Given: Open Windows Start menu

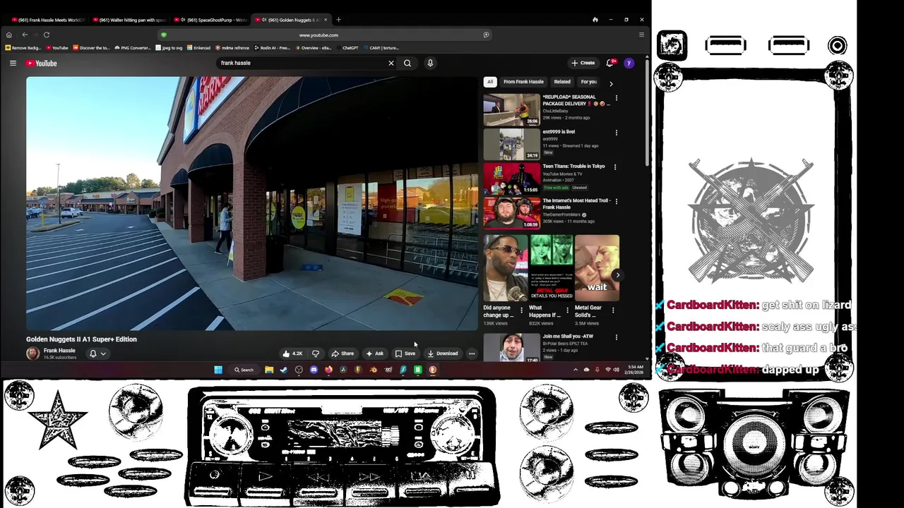Looking at the screenshot, I should pyautogui.click(x=218, y=370).
